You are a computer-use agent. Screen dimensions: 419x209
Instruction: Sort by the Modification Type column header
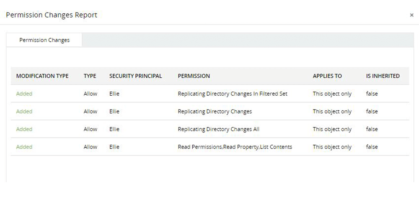pyautogui.click(x=42, y=76)
